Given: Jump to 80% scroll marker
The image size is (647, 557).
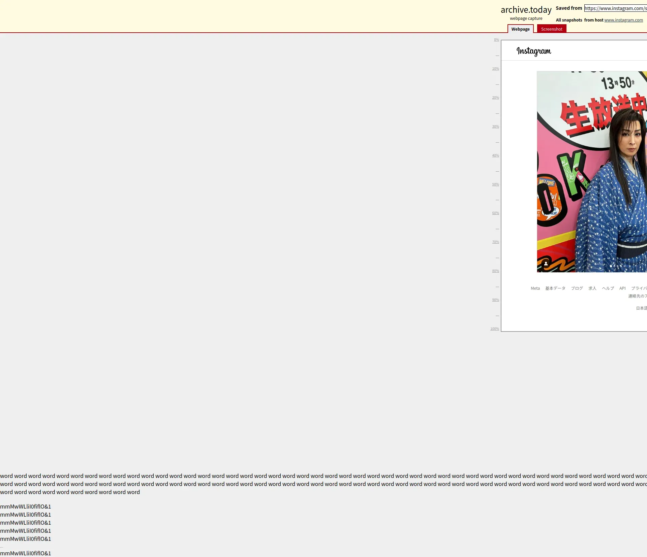Looking at the screenshot, I should (x=495, y=271).
